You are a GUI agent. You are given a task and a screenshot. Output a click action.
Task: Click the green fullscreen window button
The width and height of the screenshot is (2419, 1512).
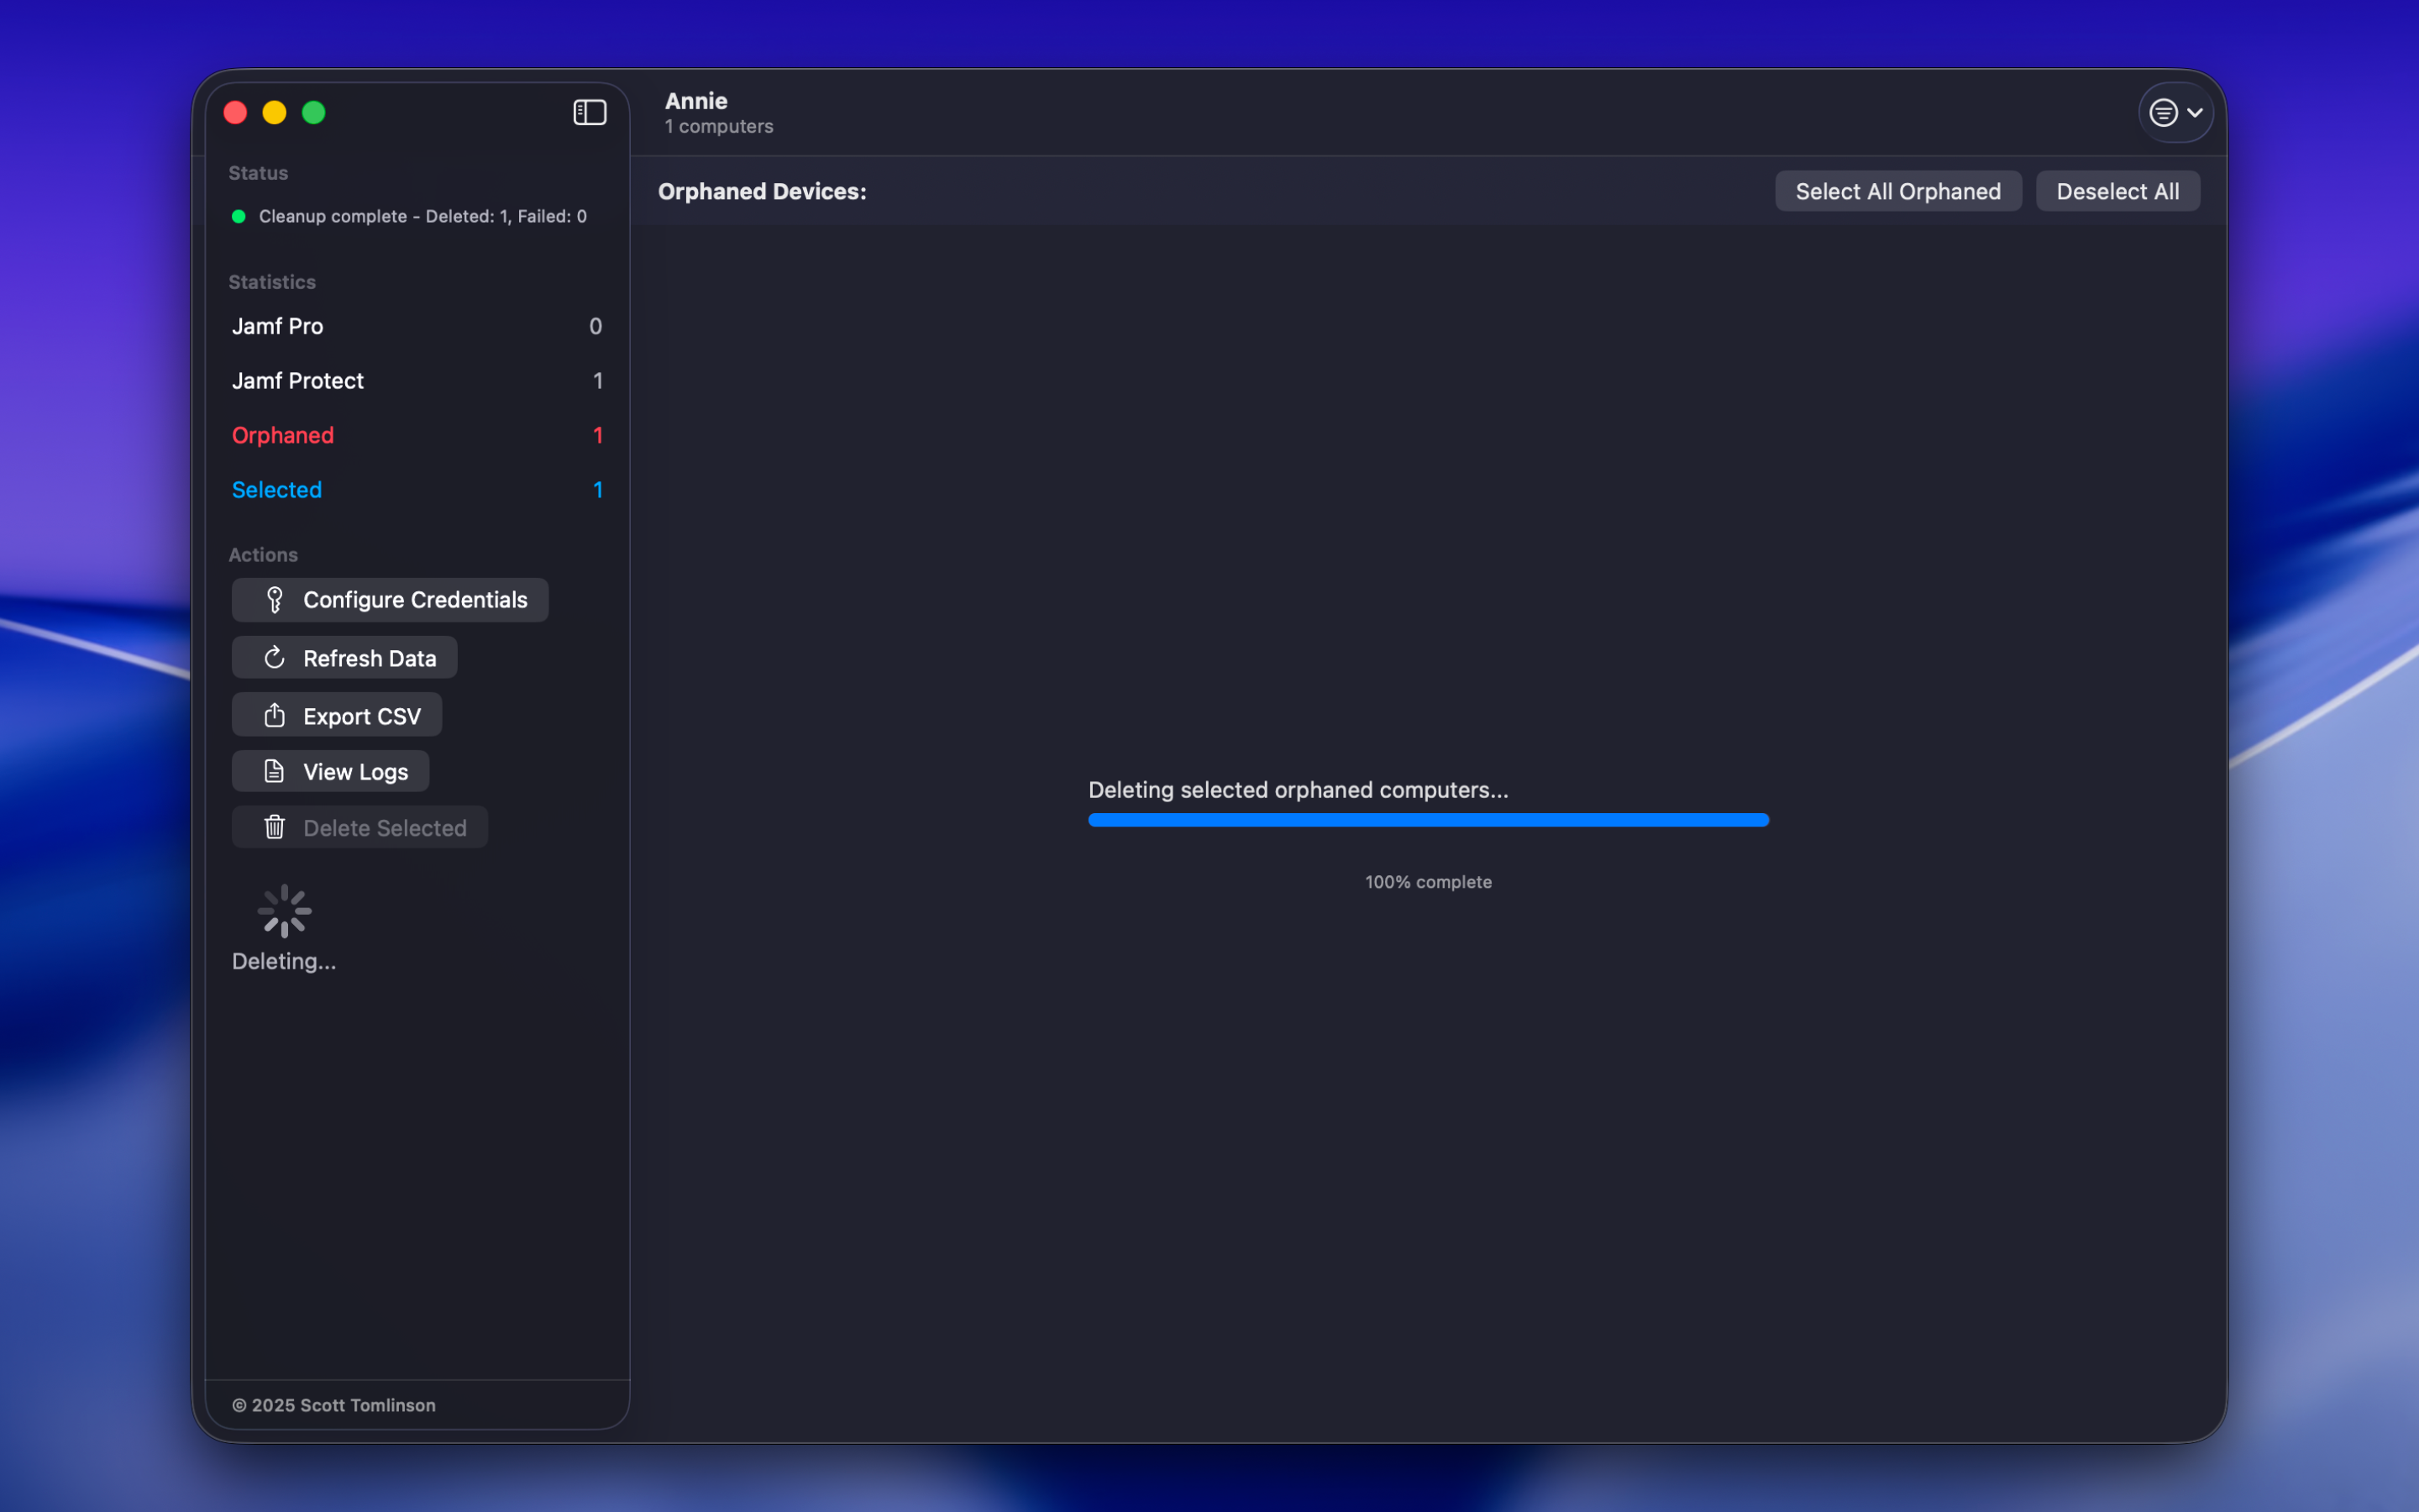tap(314, 112)
